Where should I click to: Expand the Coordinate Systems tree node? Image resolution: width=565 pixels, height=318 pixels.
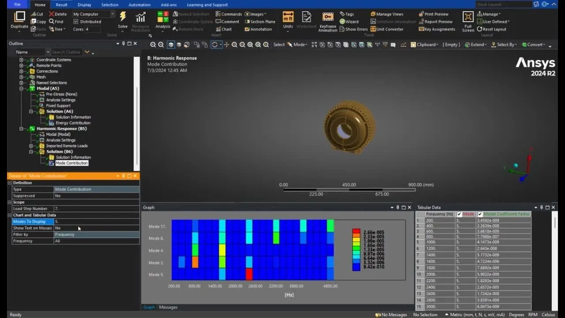click(x=21, y=60)
